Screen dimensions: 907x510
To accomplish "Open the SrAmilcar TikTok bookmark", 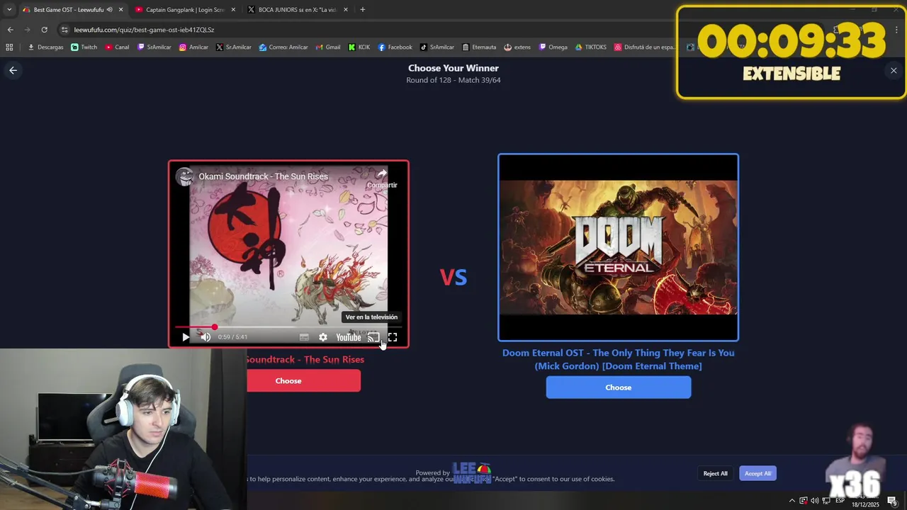I will point(437,47).
